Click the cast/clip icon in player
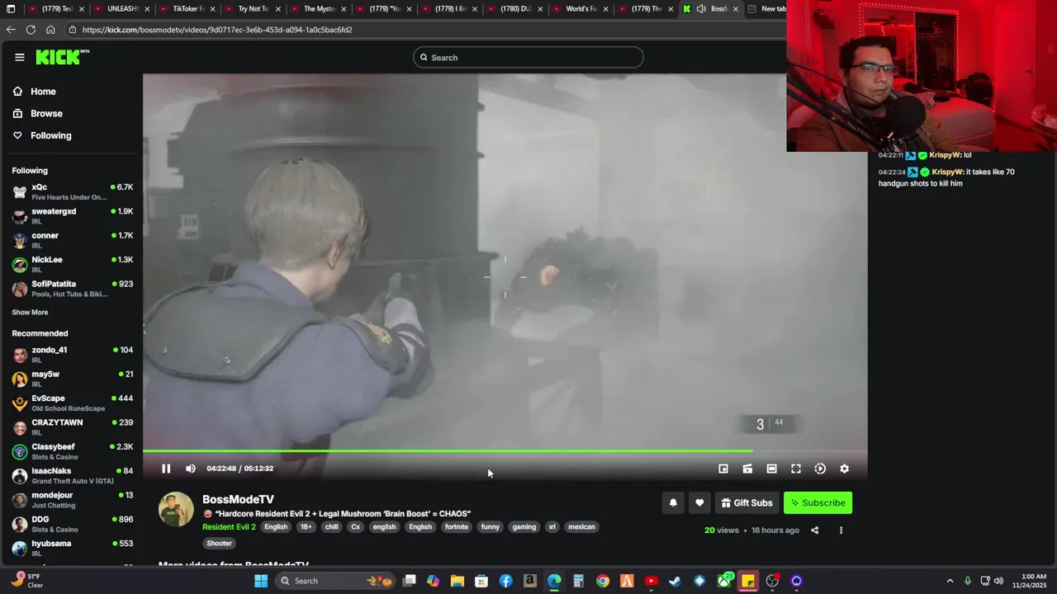Viewport: 1057px width, 594px height. click(747, 469)
